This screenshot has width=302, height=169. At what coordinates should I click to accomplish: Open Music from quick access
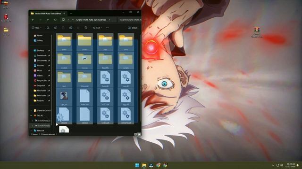click(38, 70)
